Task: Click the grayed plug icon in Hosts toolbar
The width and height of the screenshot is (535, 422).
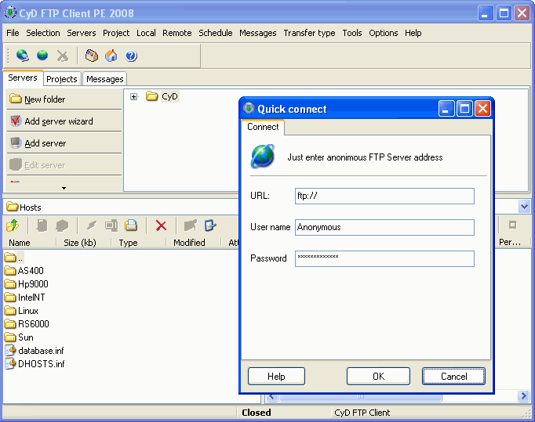Action: coord(92,225)
